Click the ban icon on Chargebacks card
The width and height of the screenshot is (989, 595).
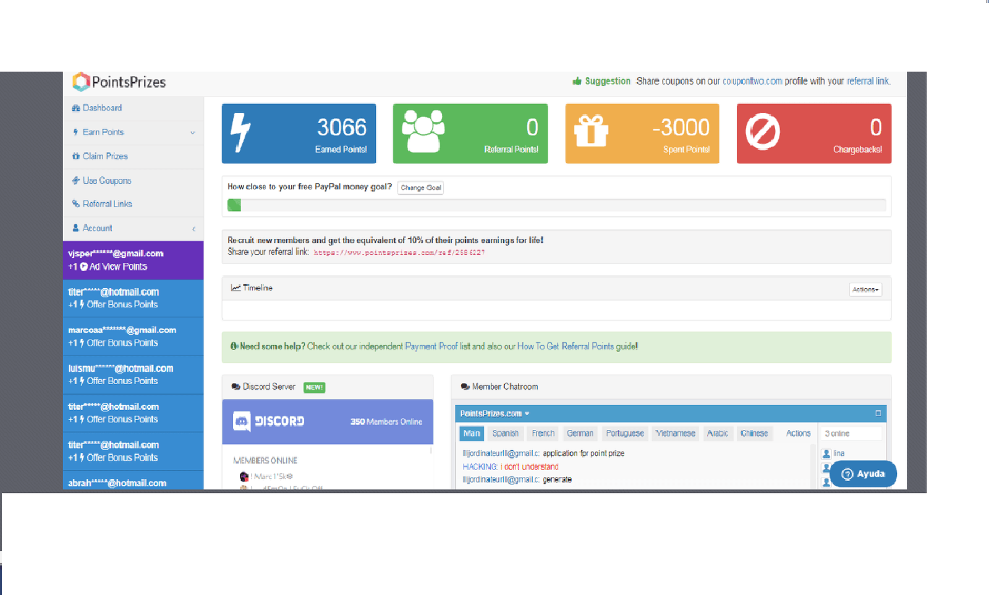tap(763, 131)
